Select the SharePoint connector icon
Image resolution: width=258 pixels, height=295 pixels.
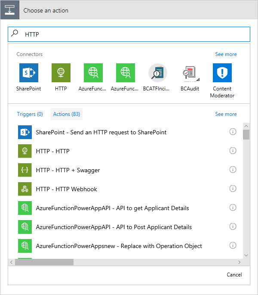[29, 73]
